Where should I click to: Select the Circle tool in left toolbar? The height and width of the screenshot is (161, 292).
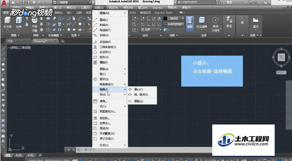3,80
